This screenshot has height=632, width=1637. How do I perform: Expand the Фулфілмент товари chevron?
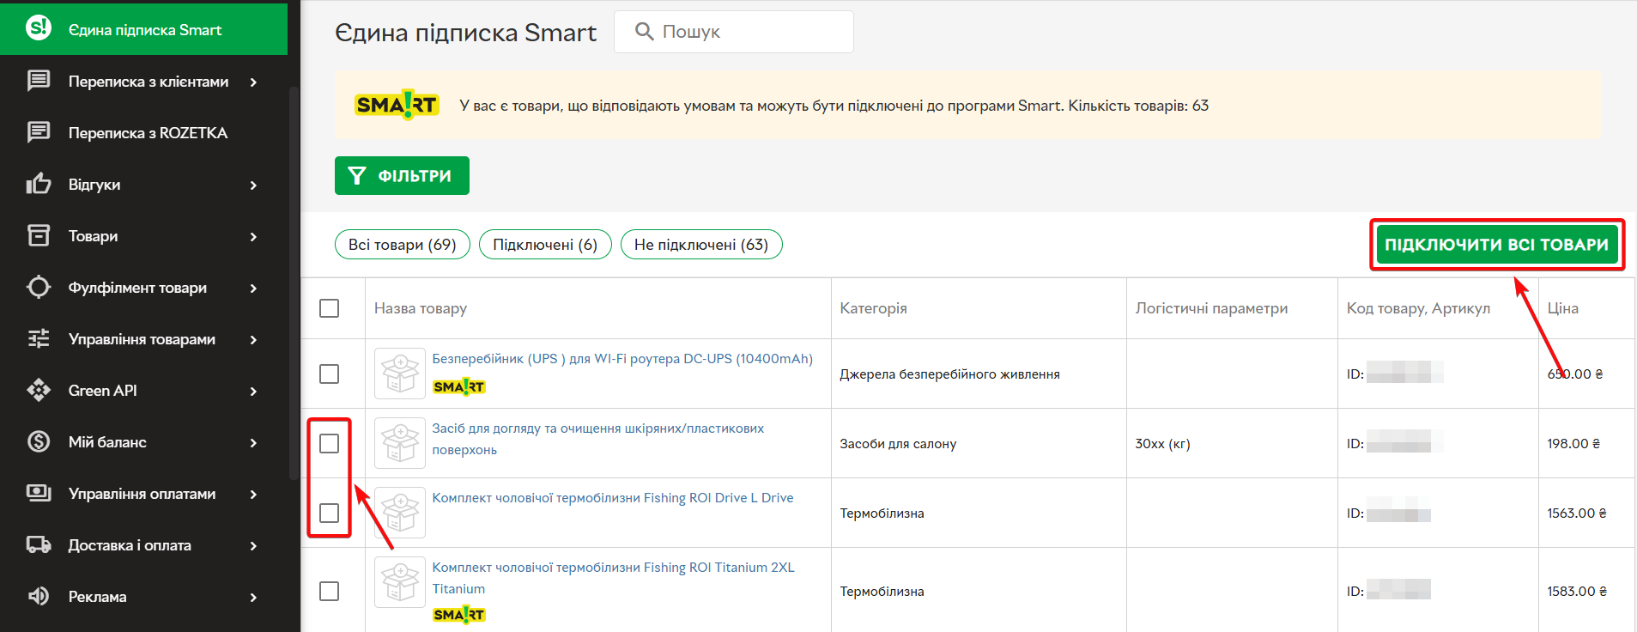[253, 288]
